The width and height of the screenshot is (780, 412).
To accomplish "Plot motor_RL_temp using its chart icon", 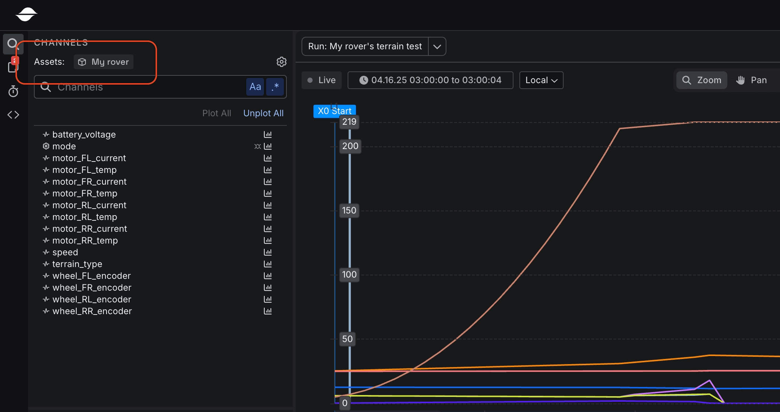I will (x=268, y=217).
